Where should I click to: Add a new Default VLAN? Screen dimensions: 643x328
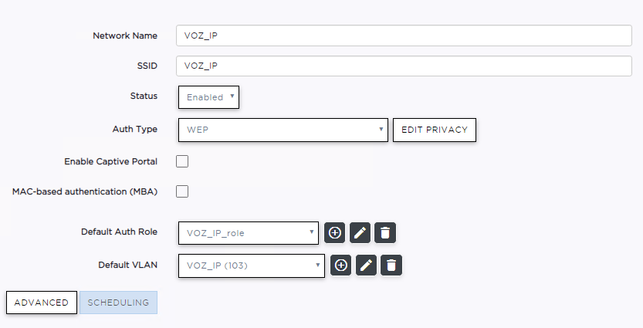[340, 265]
